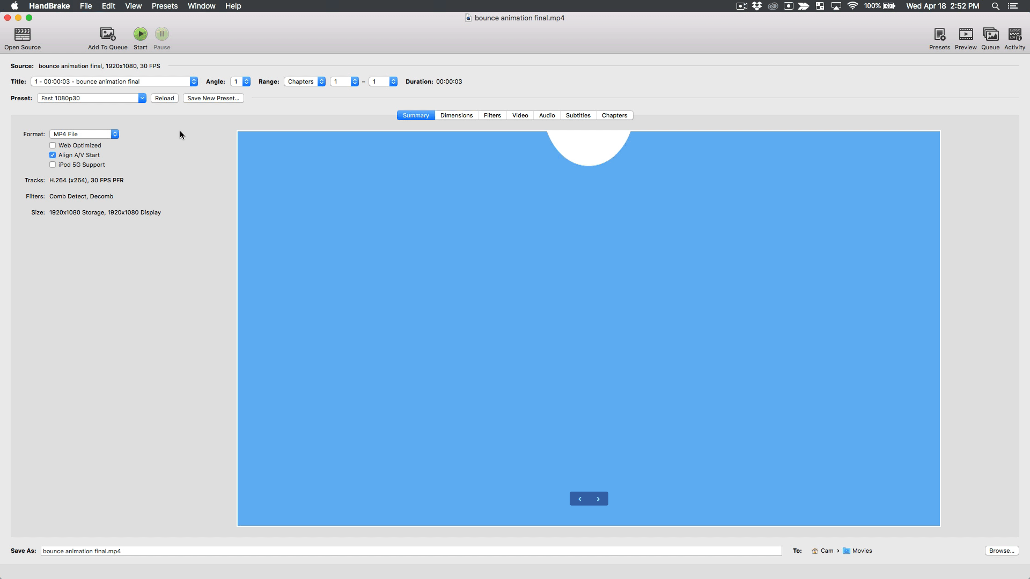Image resolution: width=1030 pixels, height=579 pixels.
Task: Go to previous preview image arrow
Action: (579, 499)
